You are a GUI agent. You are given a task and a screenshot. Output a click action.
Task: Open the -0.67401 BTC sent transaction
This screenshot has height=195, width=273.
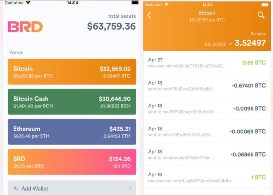click(x=207, y=86)
